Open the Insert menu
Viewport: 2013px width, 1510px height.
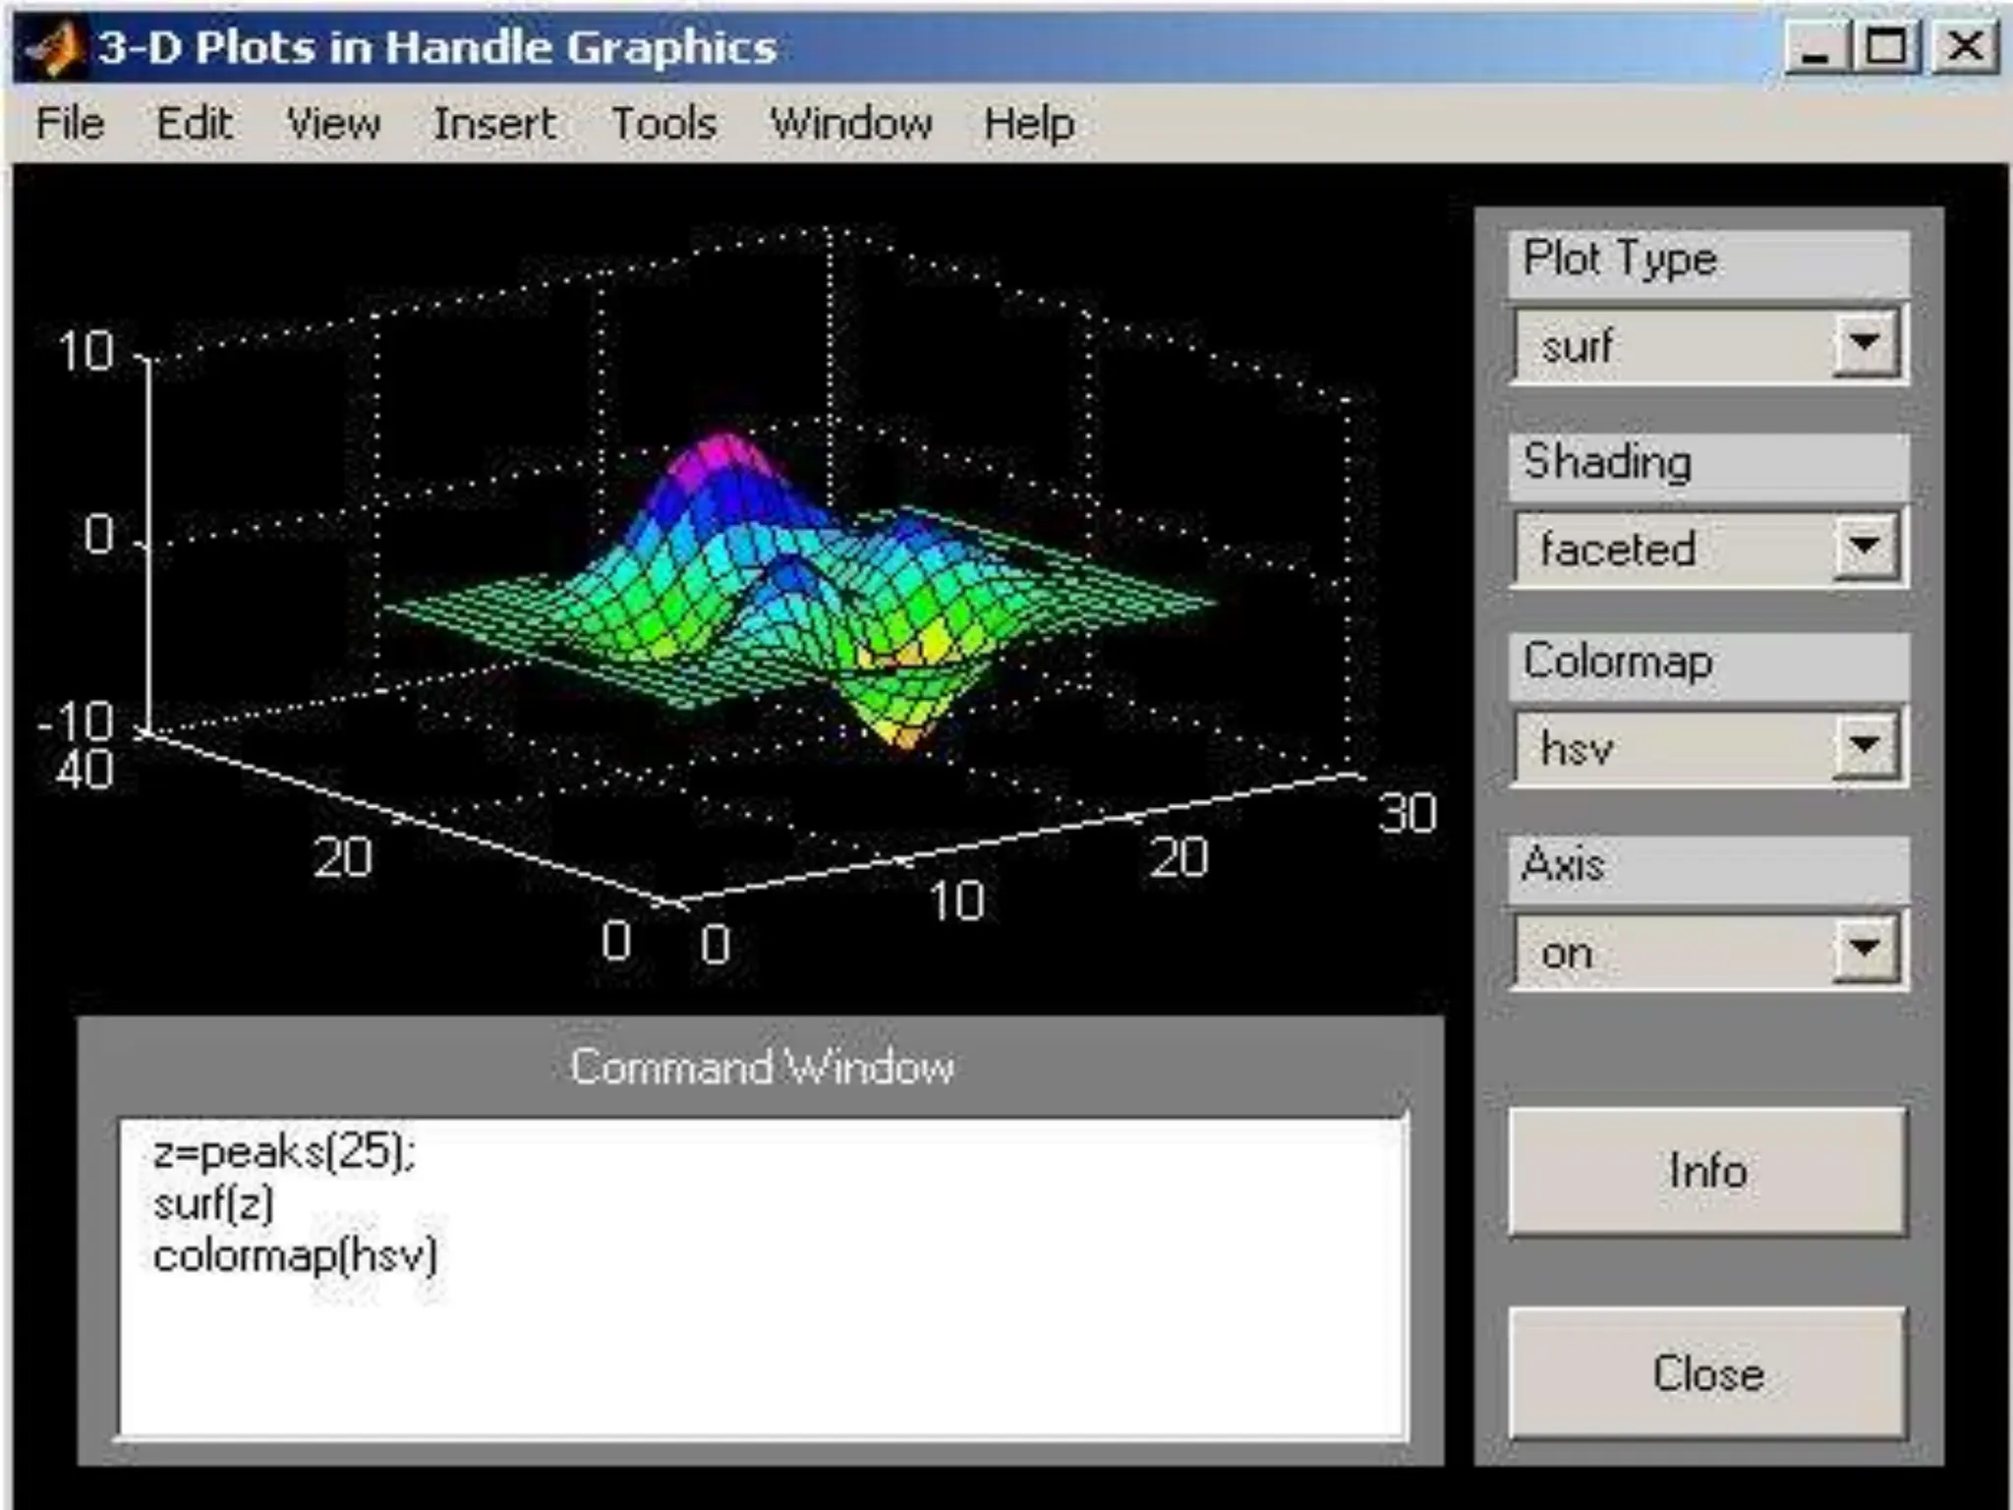494,125
